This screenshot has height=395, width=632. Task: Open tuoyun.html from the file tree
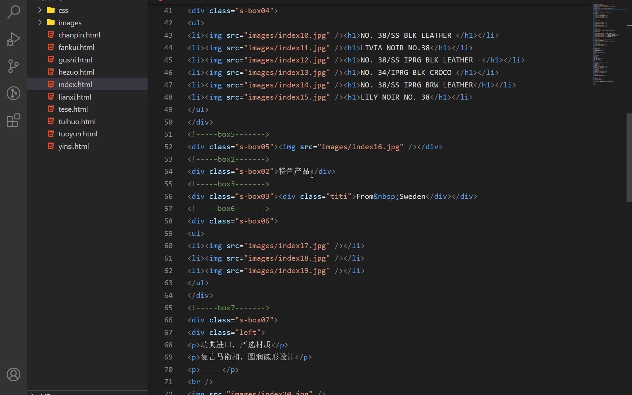pos(77,134)
